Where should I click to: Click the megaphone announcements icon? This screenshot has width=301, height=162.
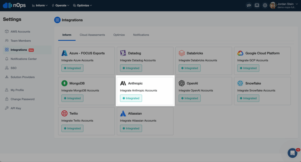[249, 5]
